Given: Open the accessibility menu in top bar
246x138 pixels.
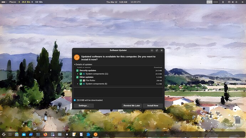Looking at the screenshot, I should [x=223, y=2].
